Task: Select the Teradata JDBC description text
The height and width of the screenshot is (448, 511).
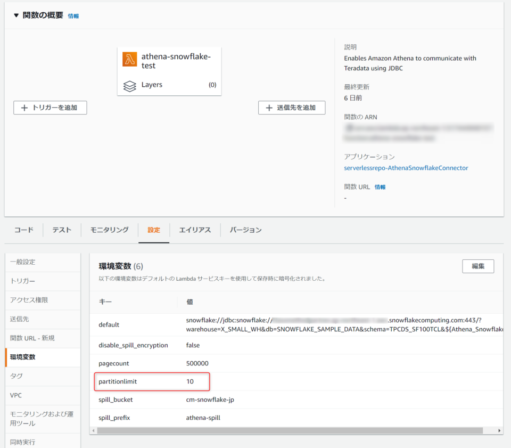Action: (x=410, y=63)
